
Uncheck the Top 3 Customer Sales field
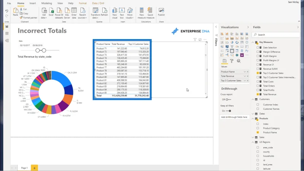coord(258,73)
